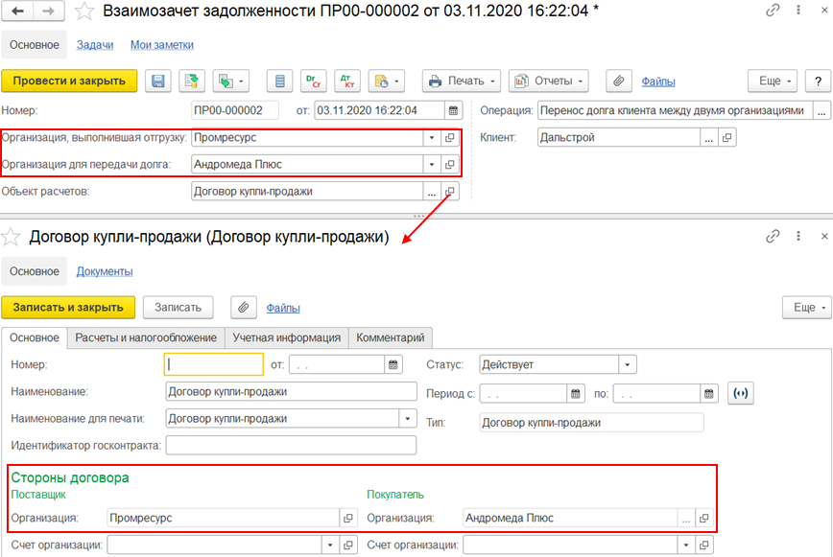Add document to favorites with star icon

84,11
